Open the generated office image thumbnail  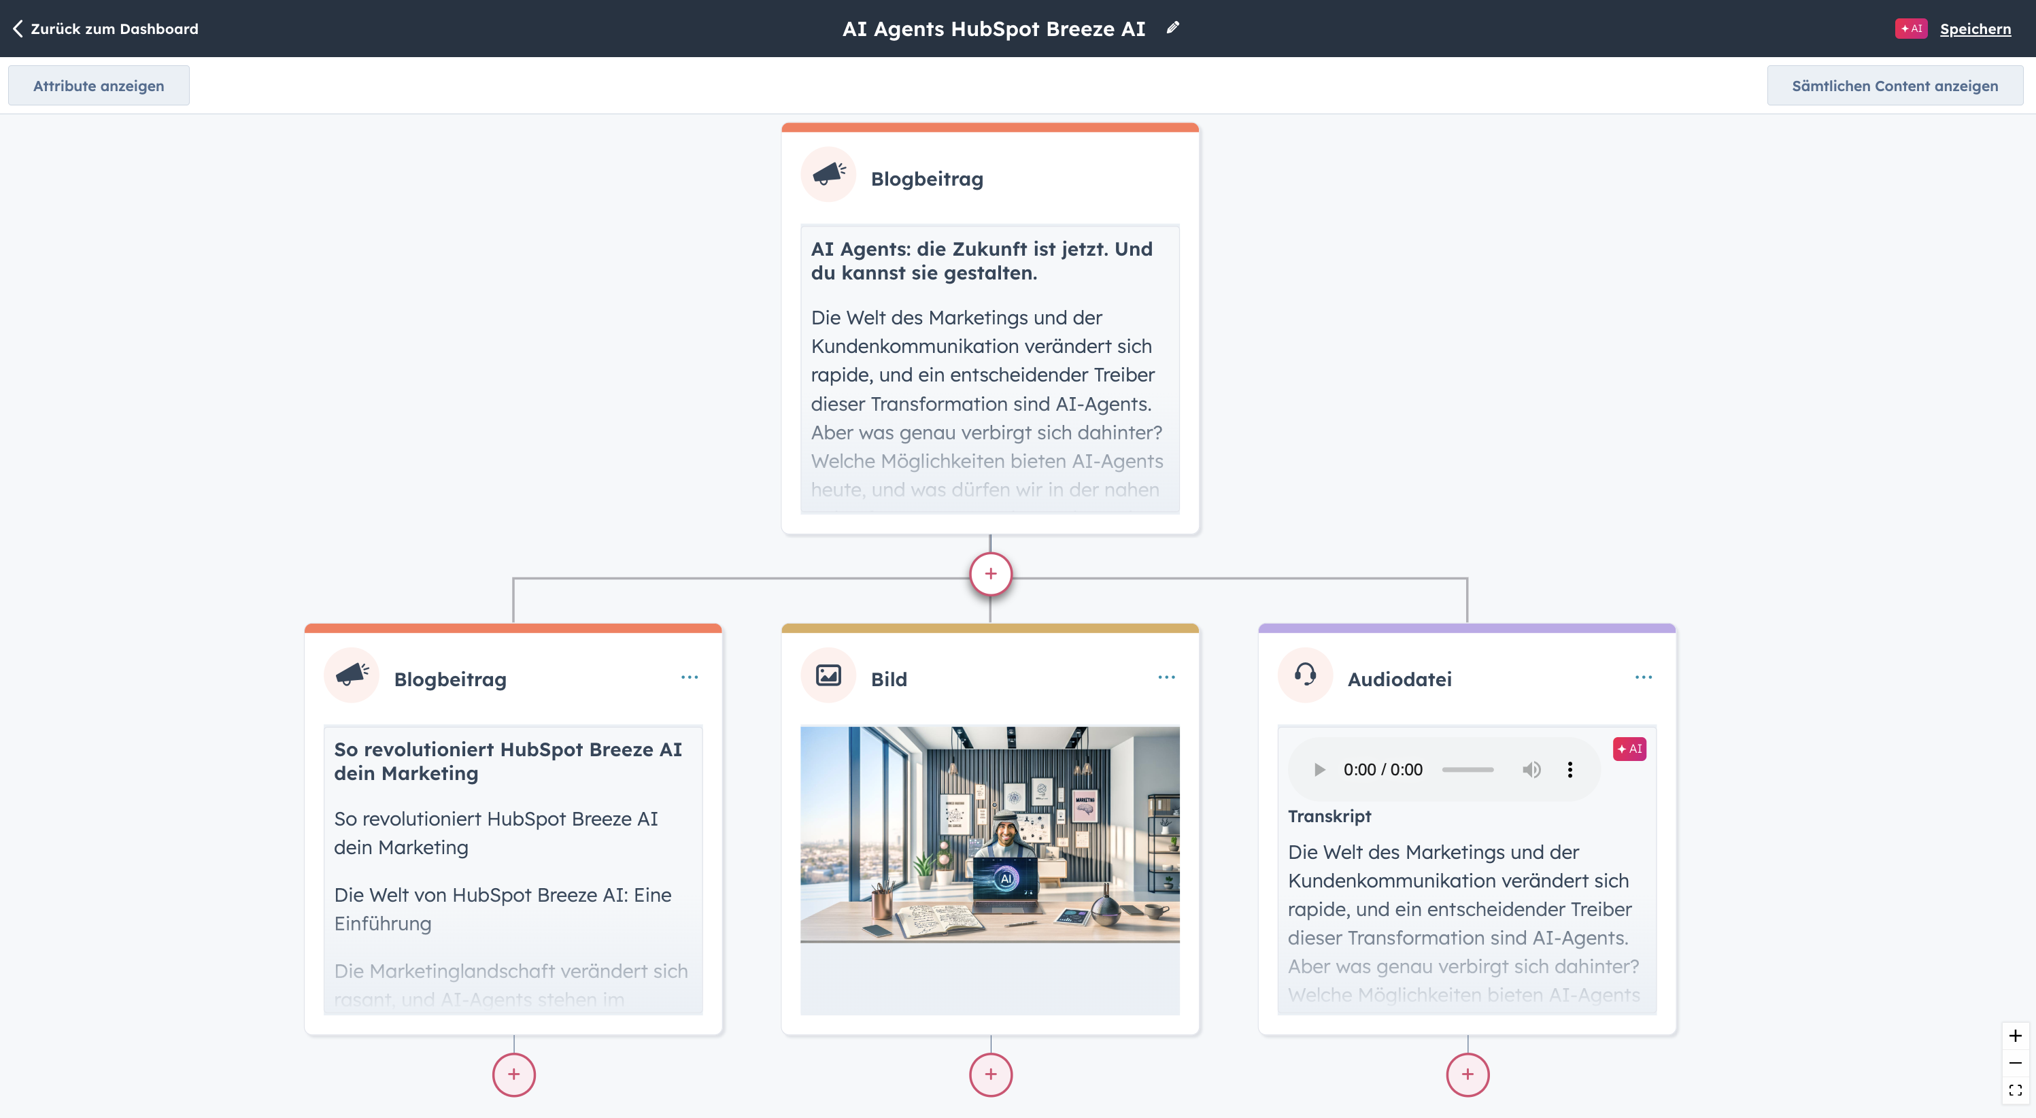click(x=989, y=834)
